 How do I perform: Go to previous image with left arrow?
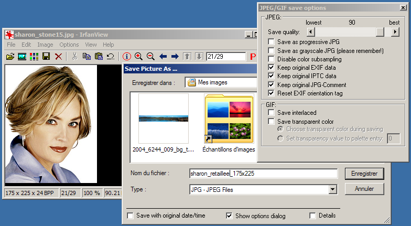pyautogui.click(x=163, y=57)
